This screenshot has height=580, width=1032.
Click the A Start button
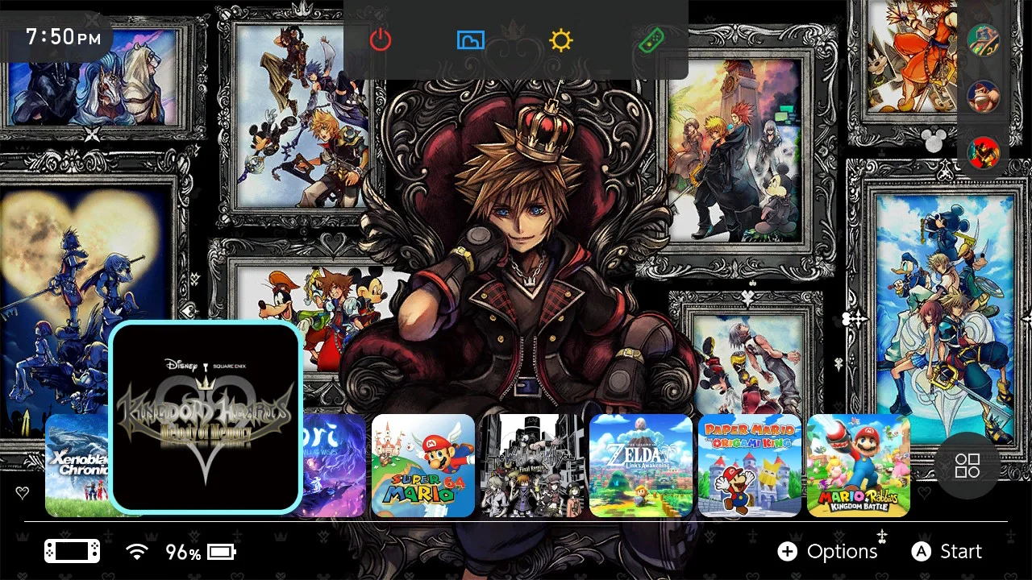[x=947, y=552]
